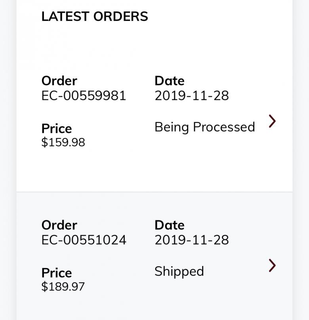Select order number EC-00551024
309x320 pixels.
coord(84,240)
